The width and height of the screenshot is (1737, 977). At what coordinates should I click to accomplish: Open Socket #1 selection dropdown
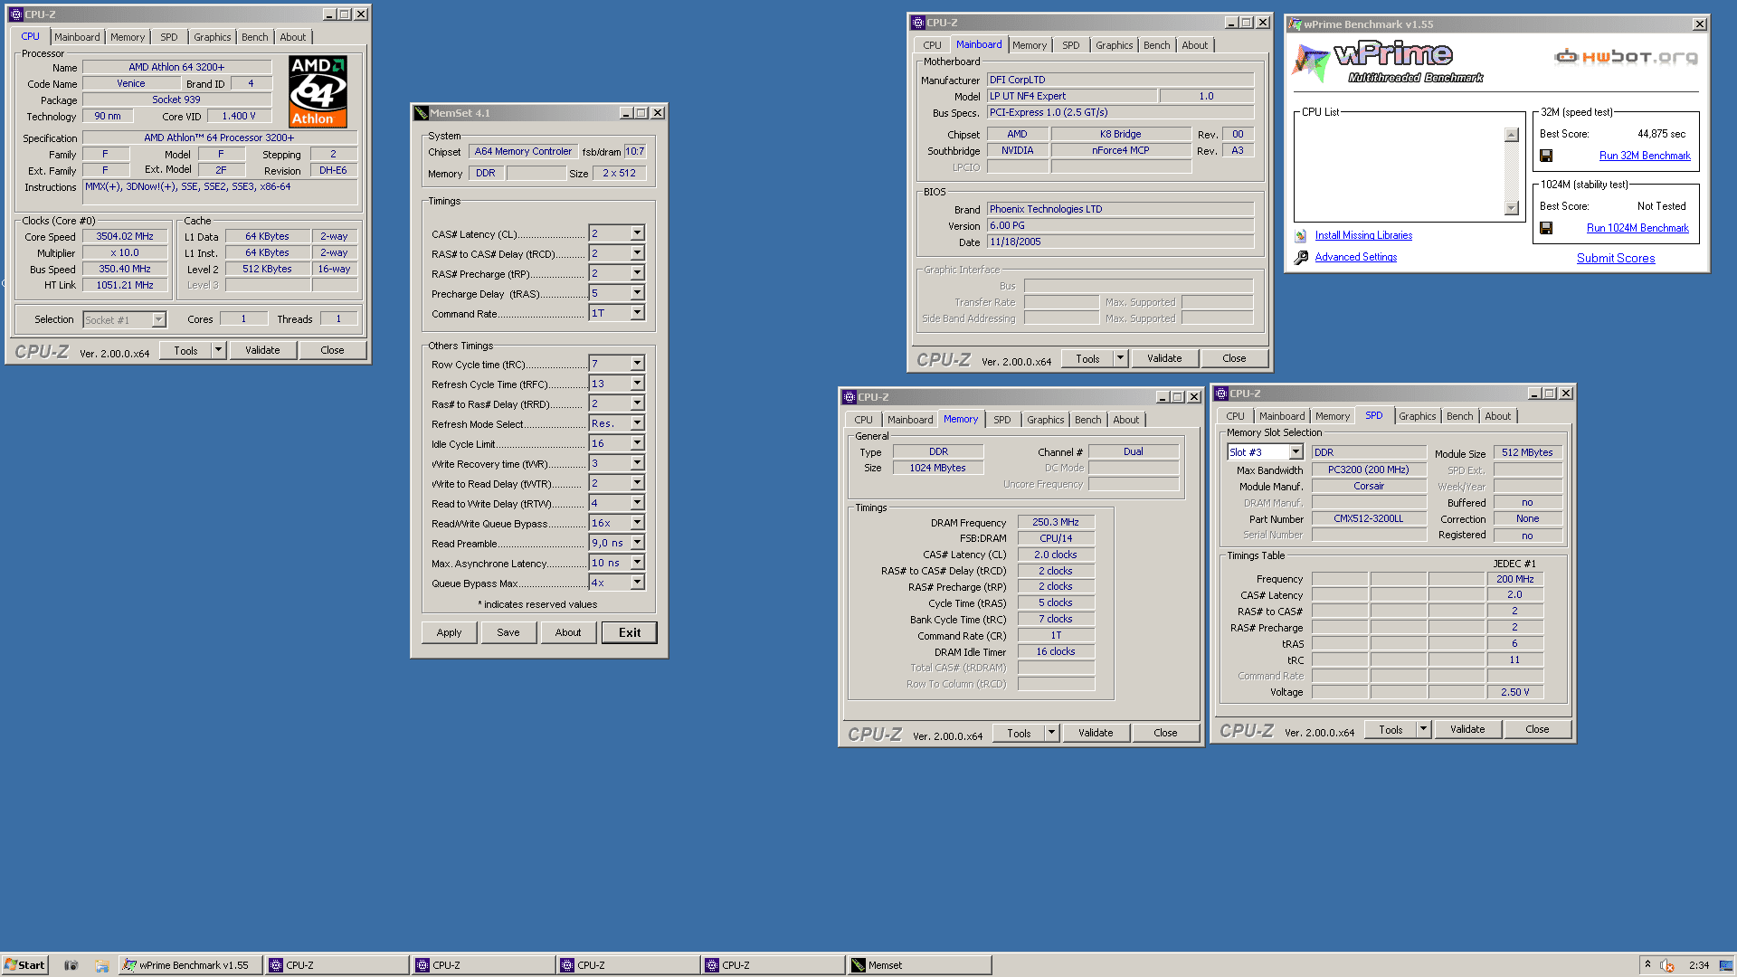pyautogui.click(x=158, y=319)
